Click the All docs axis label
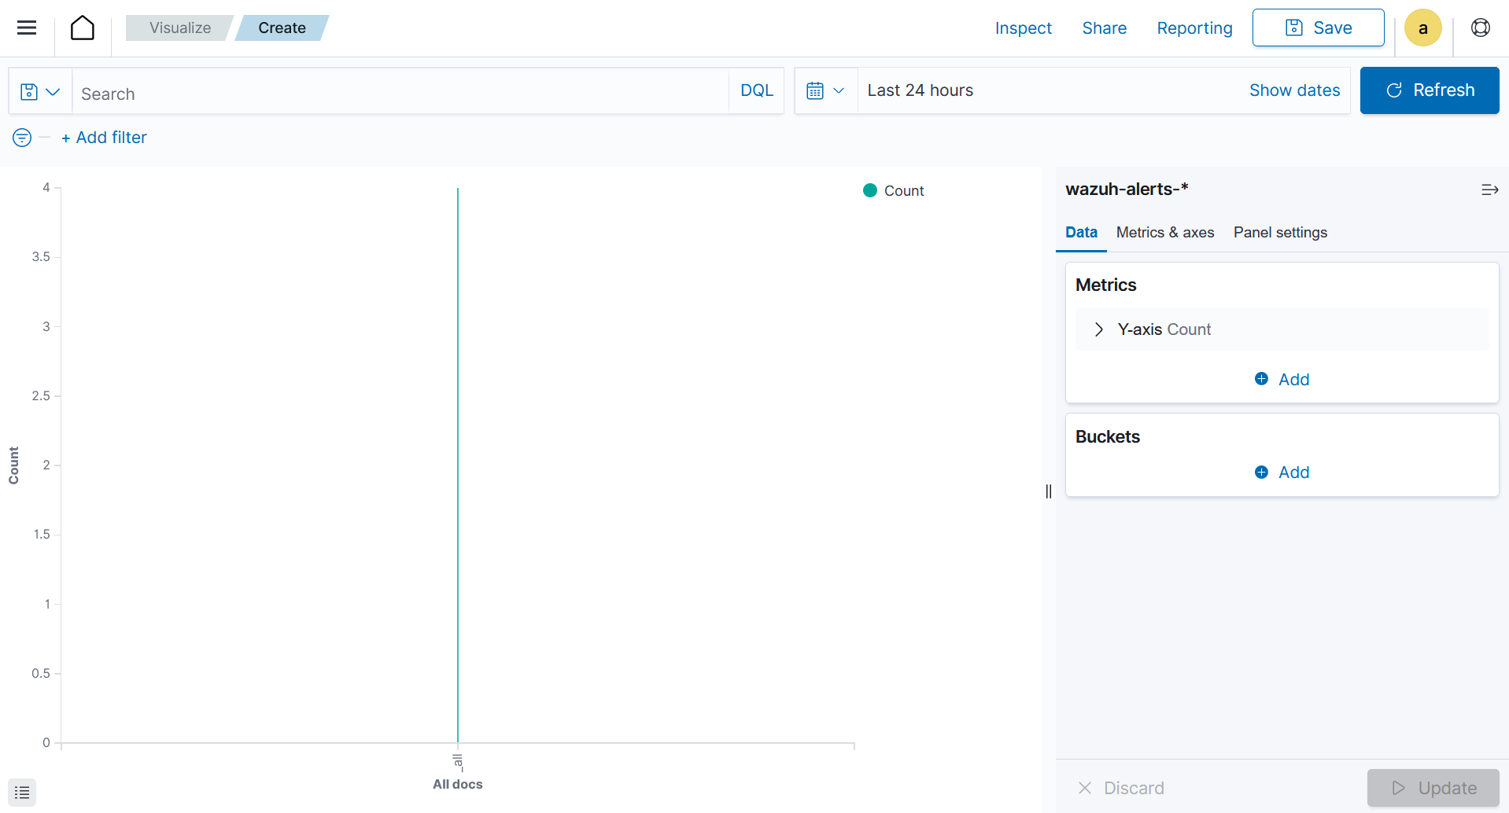 [x=457, y=784]
